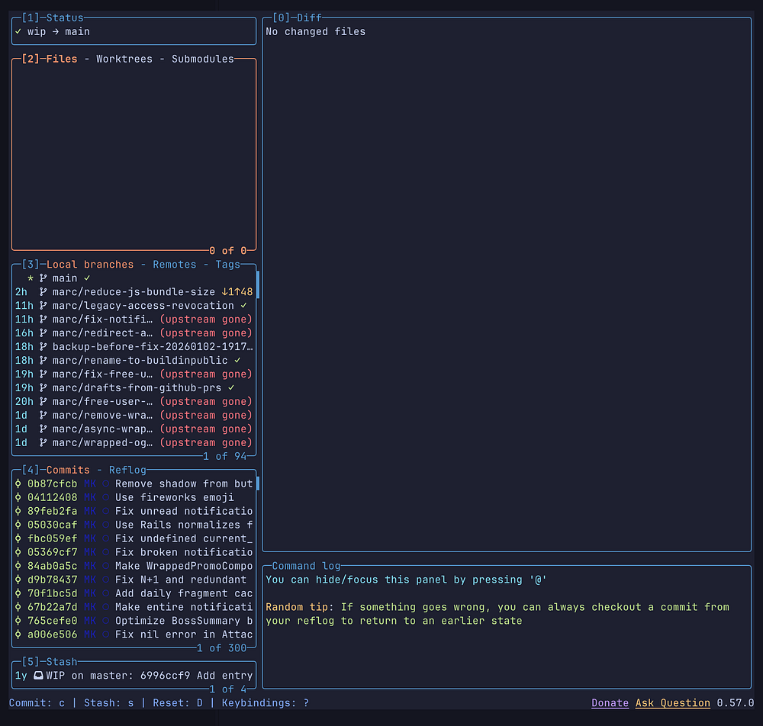Click branch icon beside marc/reduce-js-bundle-size
The image size is (763, 726).
pos(43,292)
